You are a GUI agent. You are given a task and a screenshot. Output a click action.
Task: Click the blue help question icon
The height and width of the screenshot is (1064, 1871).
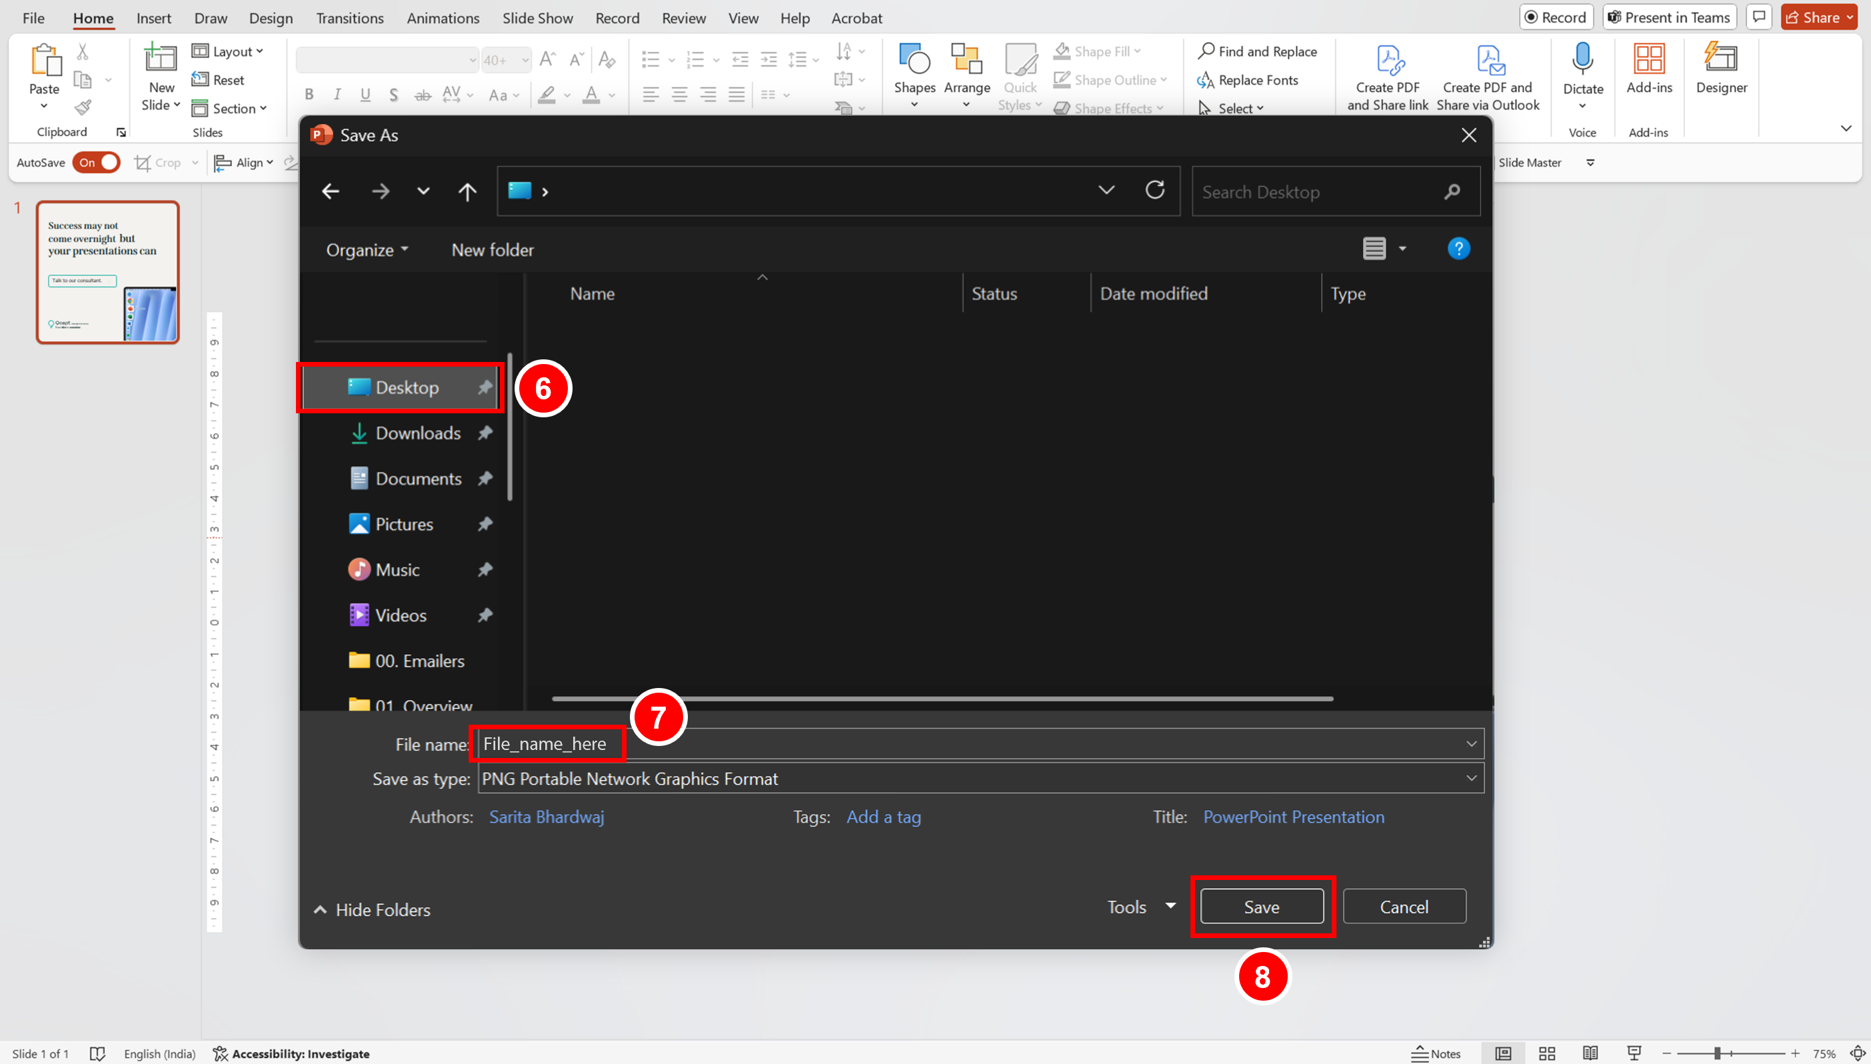1458,249
